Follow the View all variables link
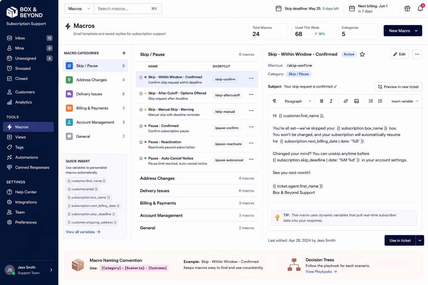Viewport: 428px width, 285px height. pos(83,232)
